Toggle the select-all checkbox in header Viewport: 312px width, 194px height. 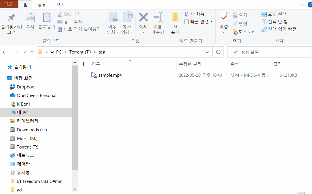click(x=86, y=64)
